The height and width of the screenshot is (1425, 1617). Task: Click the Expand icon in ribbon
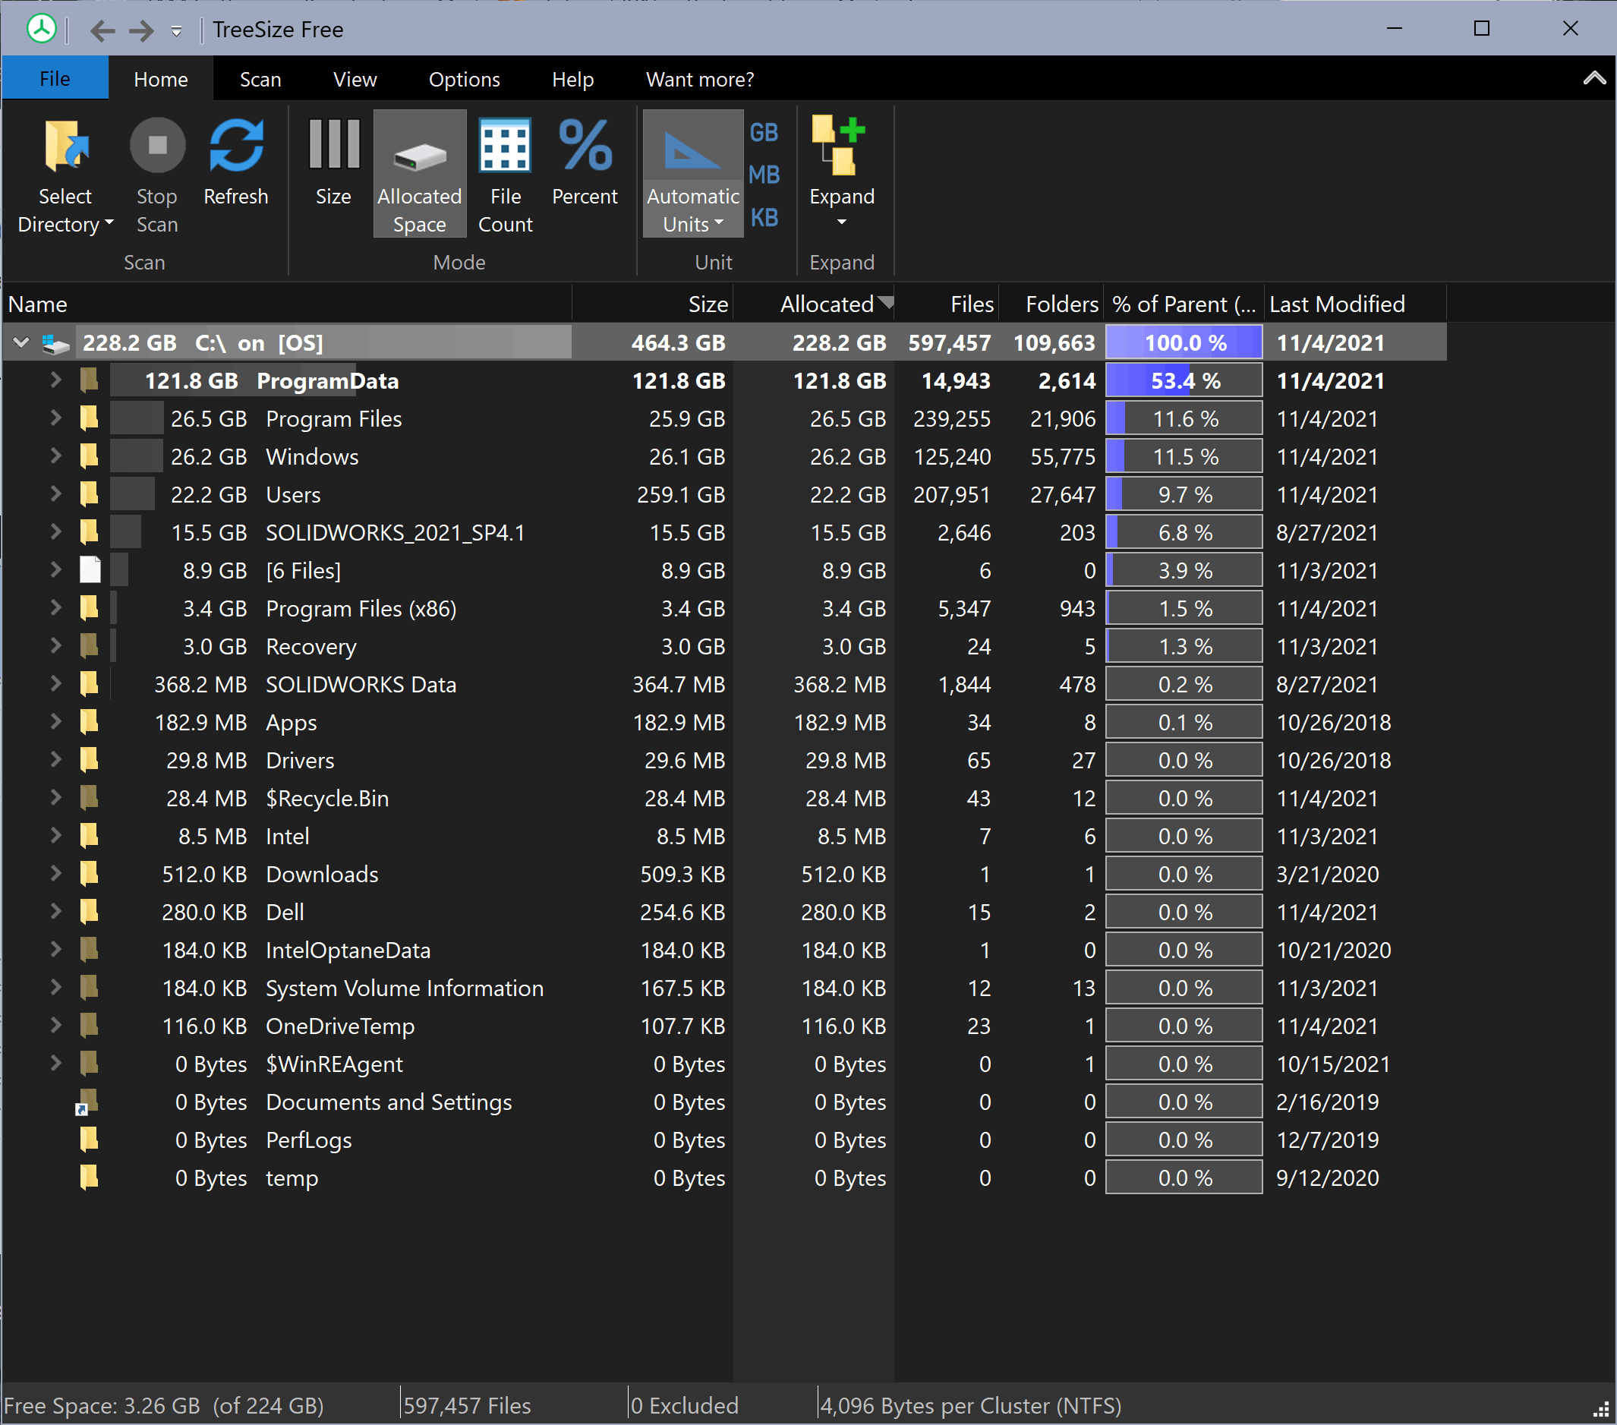pyautogui.click(x=840, y=147)
